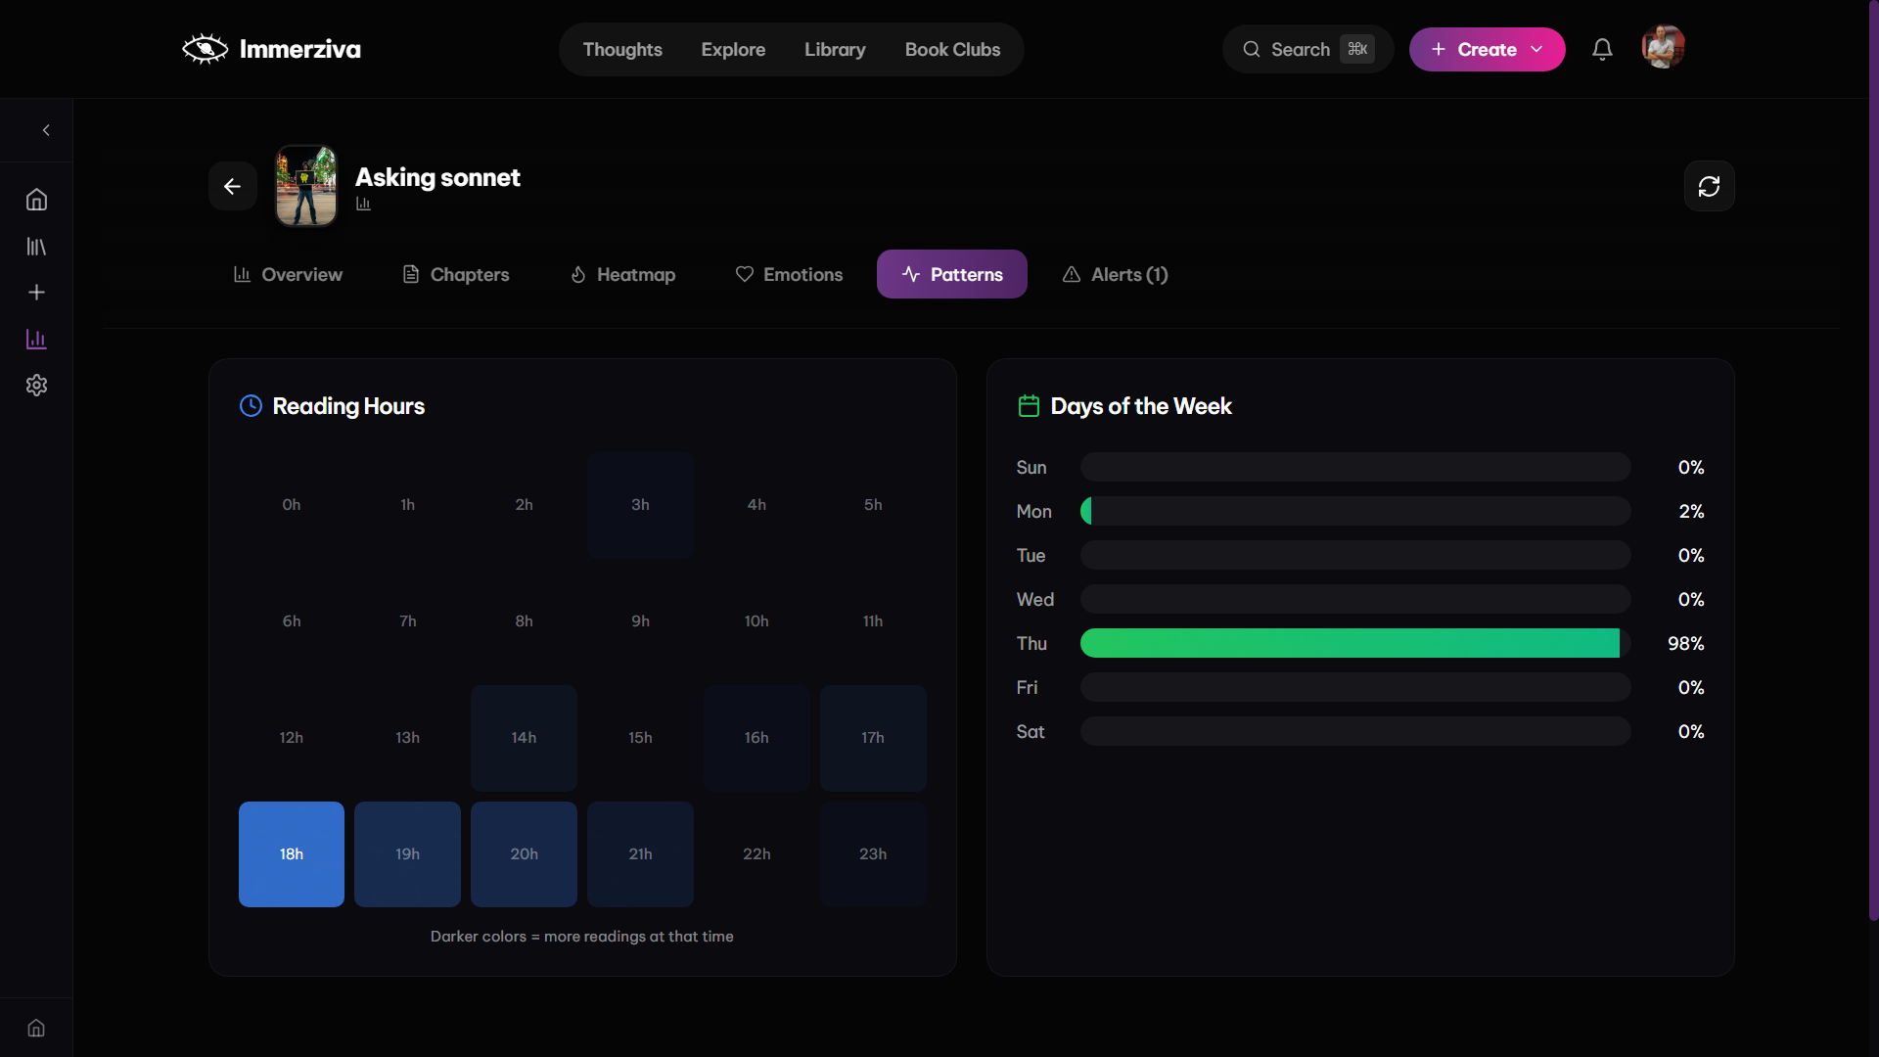
Task: Switch to the Heatmap tab
Action: (622, 274)
